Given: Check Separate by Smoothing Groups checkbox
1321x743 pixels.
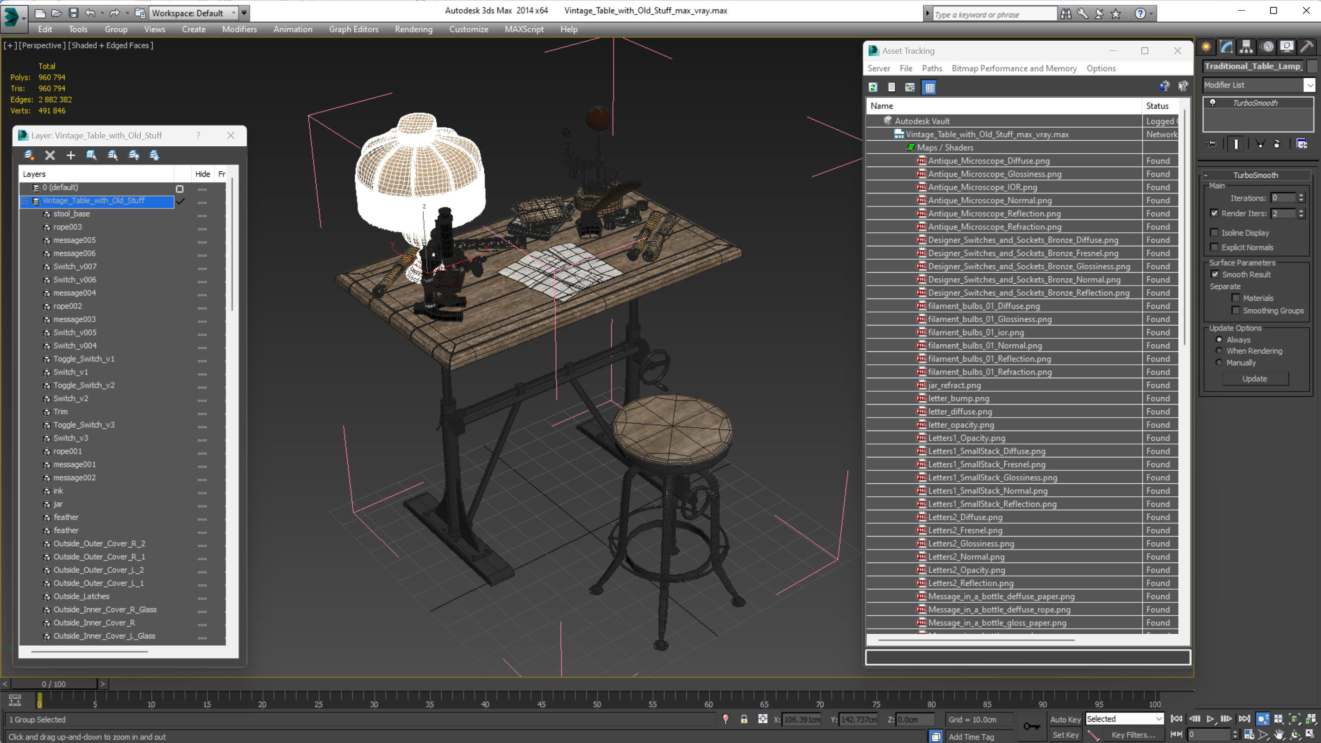Looking at the screenshot, I should tap(1235, 310).
